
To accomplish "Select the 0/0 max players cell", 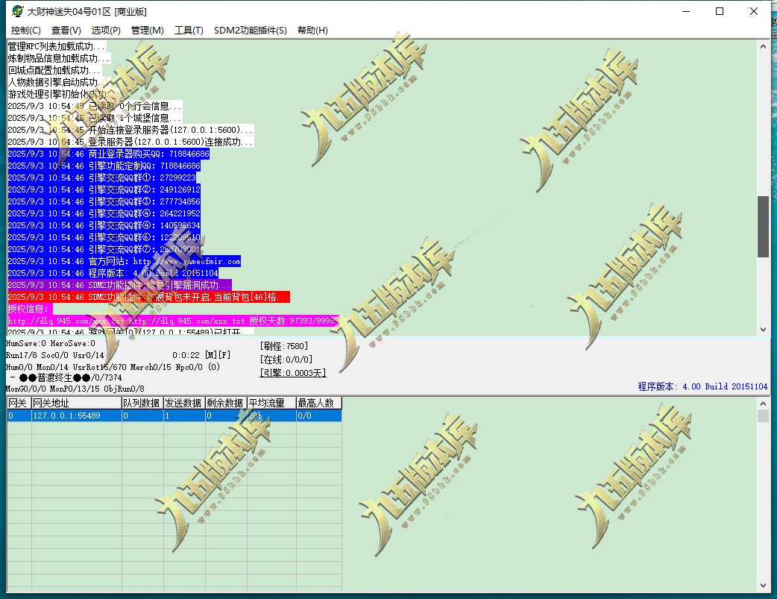I will click(x=319, y=415).
